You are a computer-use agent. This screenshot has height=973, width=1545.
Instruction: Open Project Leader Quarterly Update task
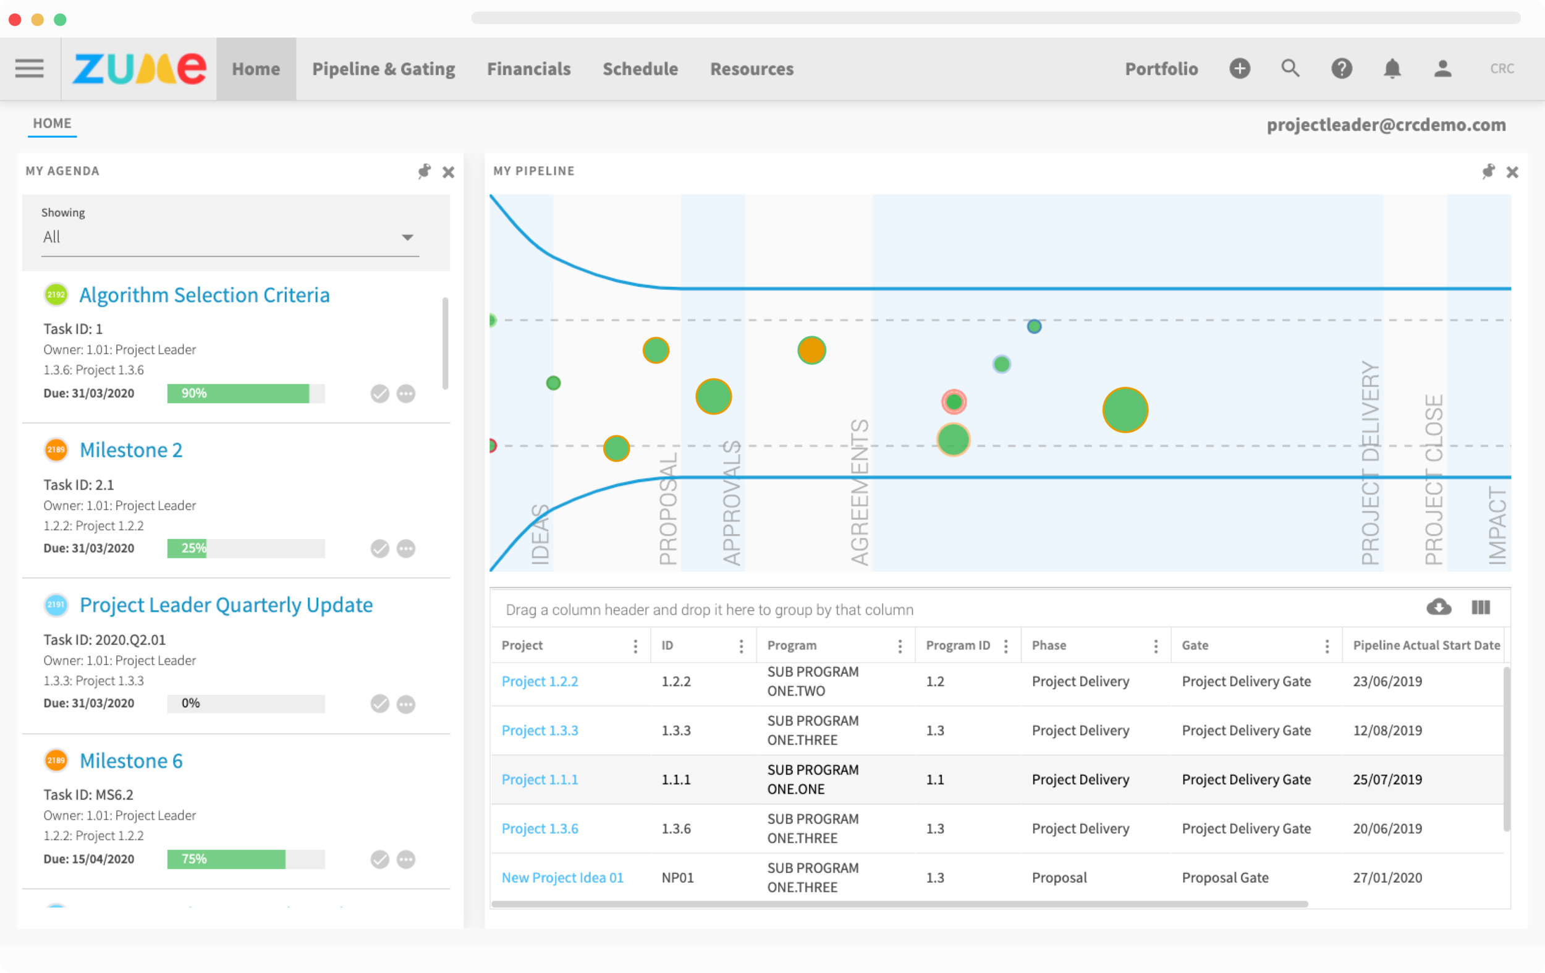click(x=226, y=605)
